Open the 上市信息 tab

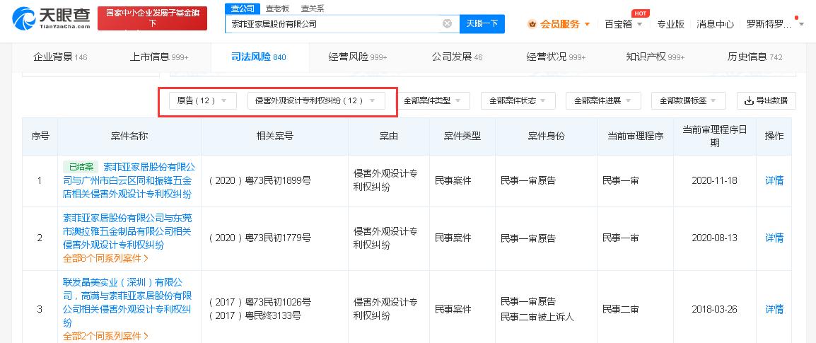click(158, 57)
